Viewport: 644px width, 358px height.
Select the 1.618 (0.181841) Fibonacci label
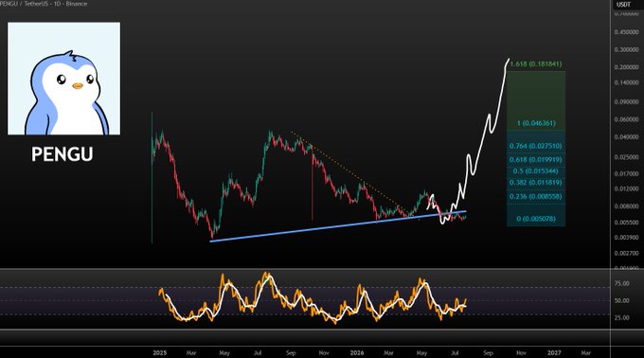coord(536,64)
